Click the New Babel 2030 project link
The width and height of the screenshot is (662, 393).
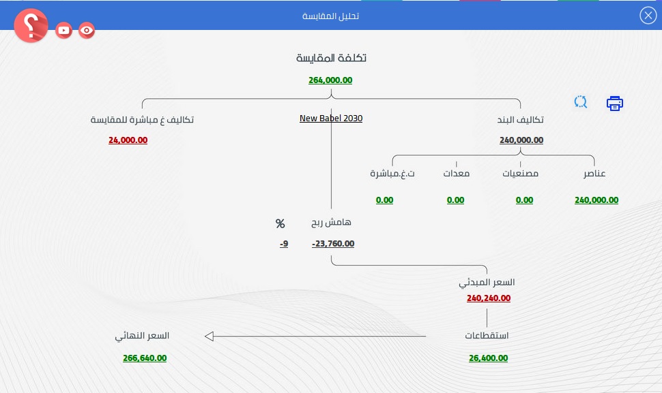point(331,119)
